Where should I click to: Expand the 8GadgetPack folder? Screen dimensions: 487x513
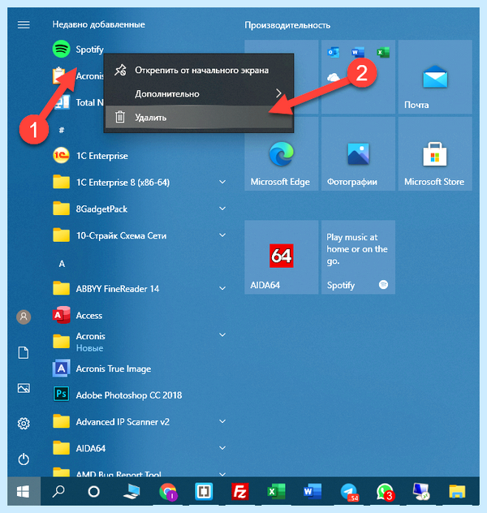(x=222, y=209)
